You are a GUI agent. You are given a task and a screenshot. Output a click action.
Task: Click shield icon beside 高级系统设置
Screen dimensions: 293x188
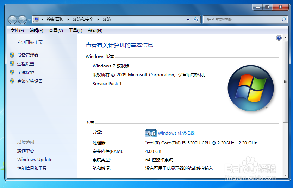click(x=12, y=81)
